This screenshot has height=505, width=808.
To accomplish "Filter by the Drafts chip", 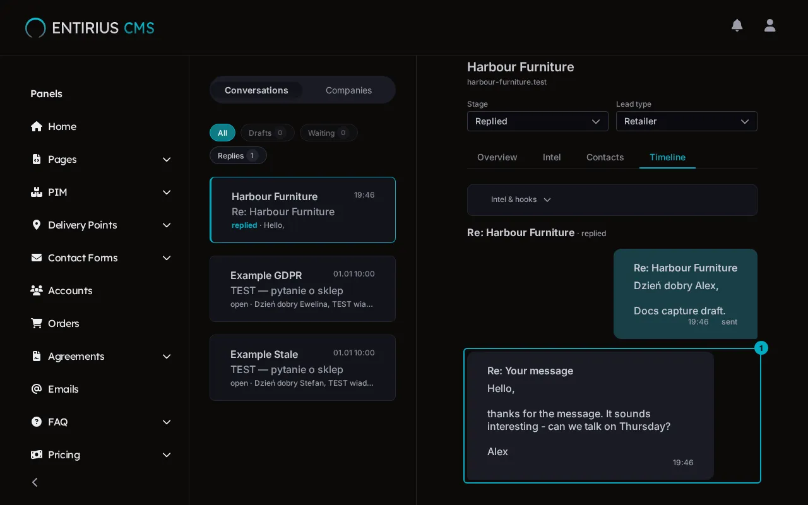I will [x=268, y=133].
